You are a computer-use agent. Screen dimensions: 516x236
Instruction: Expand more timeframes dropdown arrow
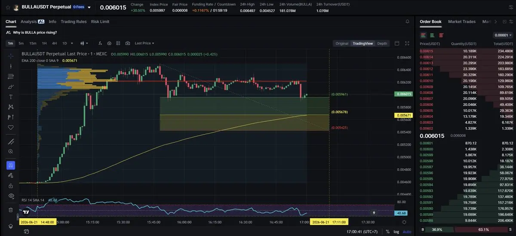72,43
